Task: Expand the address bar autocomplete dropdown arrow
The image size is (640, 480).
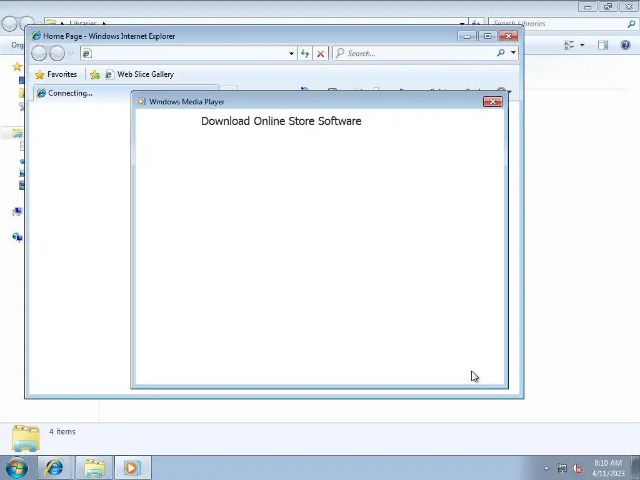Action: pos(291,54)
